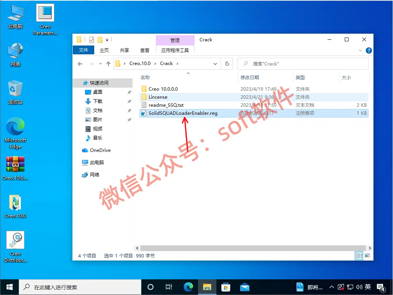Open Creo Parametric desktop shortcut
The image size is (393, 295).
point(45,20)
